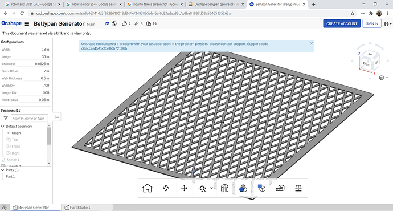Click the feature filter funnel icon
393x211 pixels.
click(6, 119)
